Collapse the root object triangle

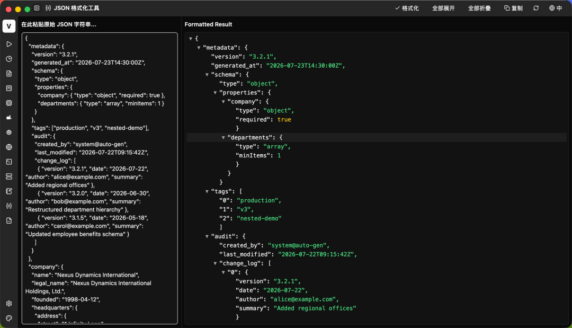191,38
